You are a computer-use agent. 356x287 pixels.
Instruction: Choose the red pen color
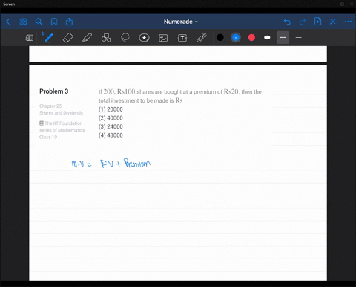coord(251,38)
